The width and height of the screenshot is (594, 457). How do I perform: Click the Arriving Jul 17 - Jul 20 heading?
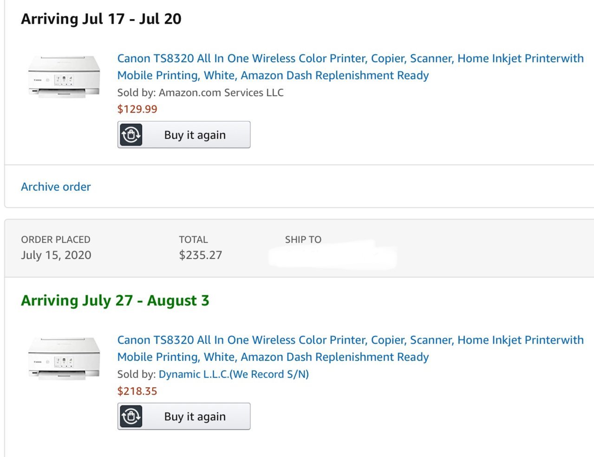click(x=101, y=19)
